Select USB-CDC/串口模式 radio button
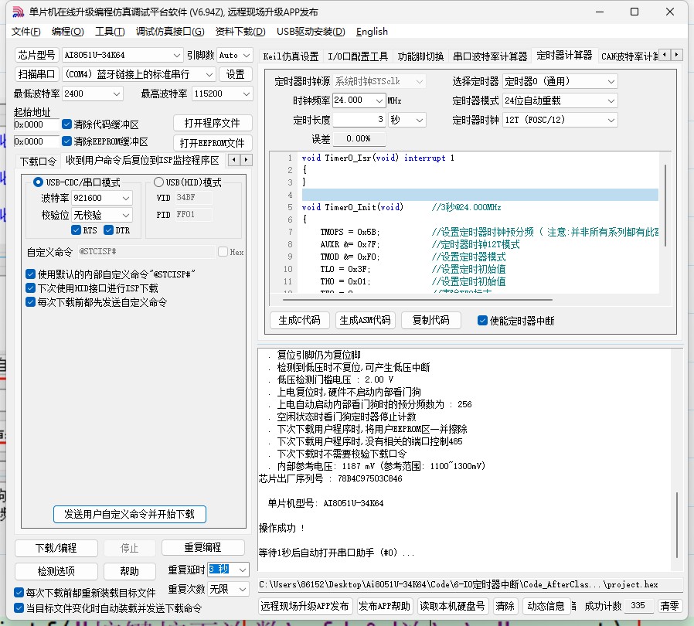This screenshot has height=626, width=694. tap(38, 182)
